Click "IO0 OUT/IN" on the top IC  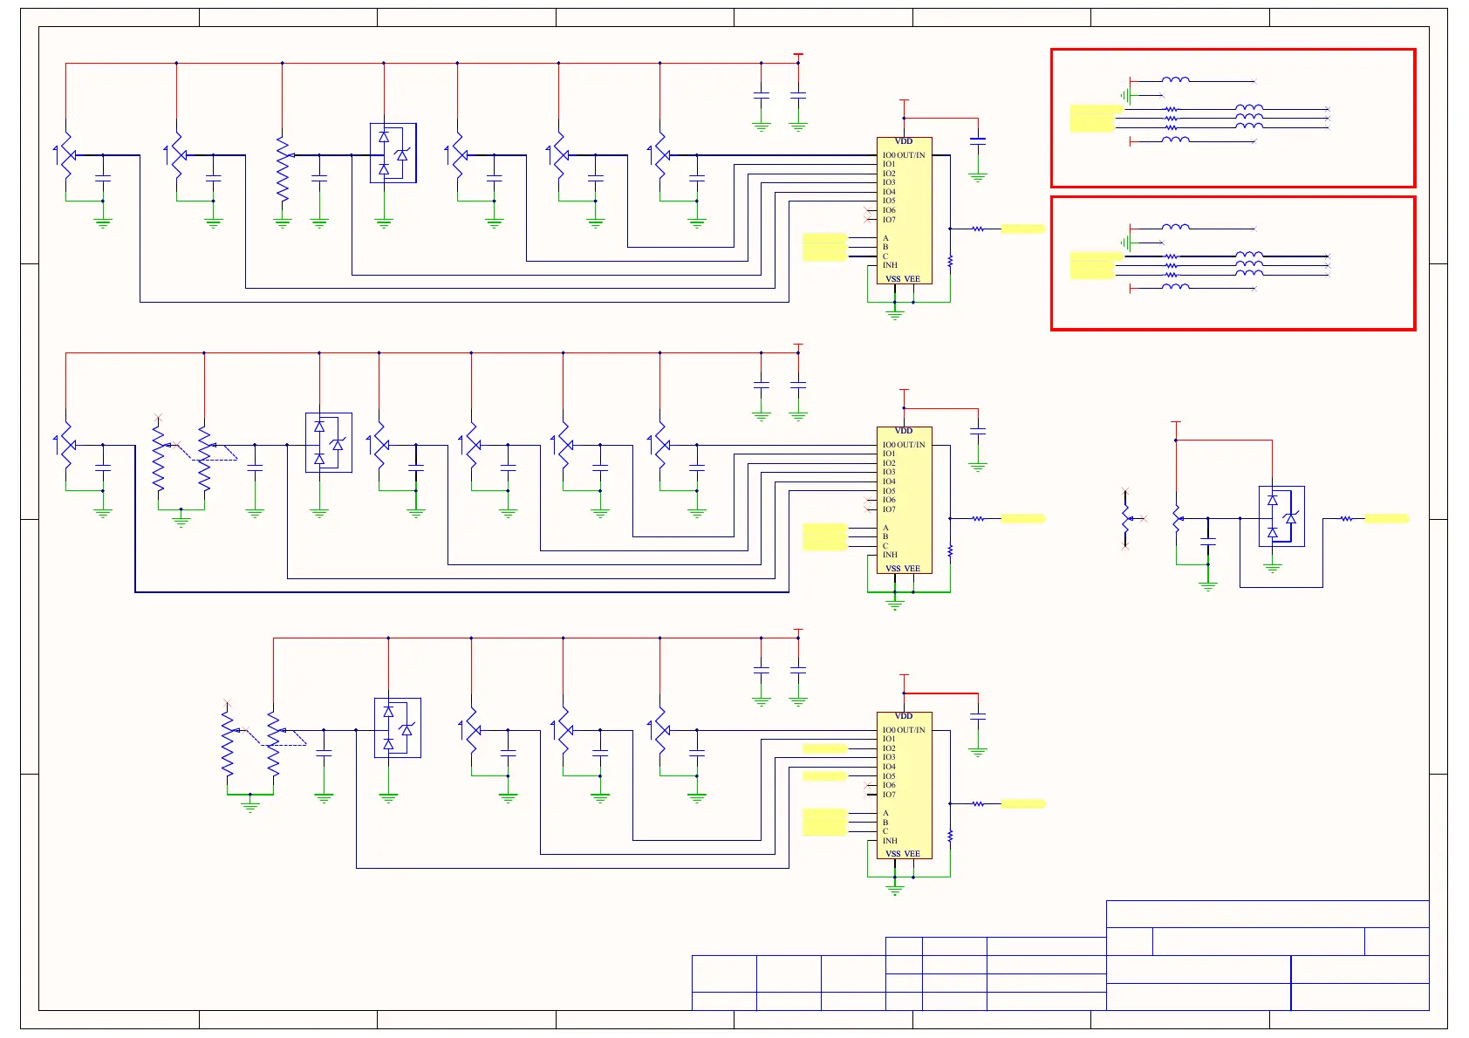(904, 155)
